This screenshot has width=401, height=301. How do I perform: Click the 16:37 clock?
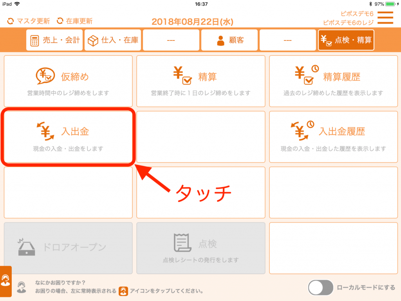(201, 4)
